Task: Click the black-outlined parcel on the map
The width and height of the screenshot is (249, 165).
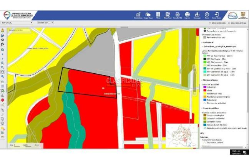Action: (87, 82)
